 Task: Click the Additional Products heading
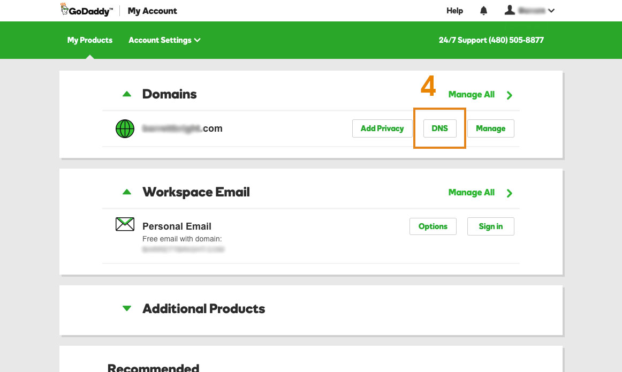pyautogui.click(x=203, y=308)
